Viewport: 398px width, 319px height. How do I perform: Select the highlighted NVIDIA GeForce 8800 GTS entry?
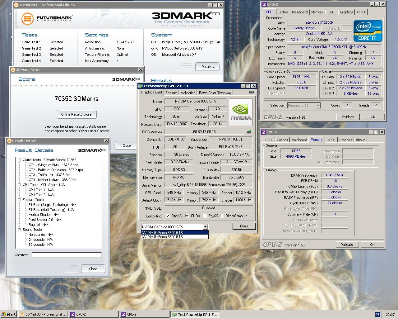point(174,232)
